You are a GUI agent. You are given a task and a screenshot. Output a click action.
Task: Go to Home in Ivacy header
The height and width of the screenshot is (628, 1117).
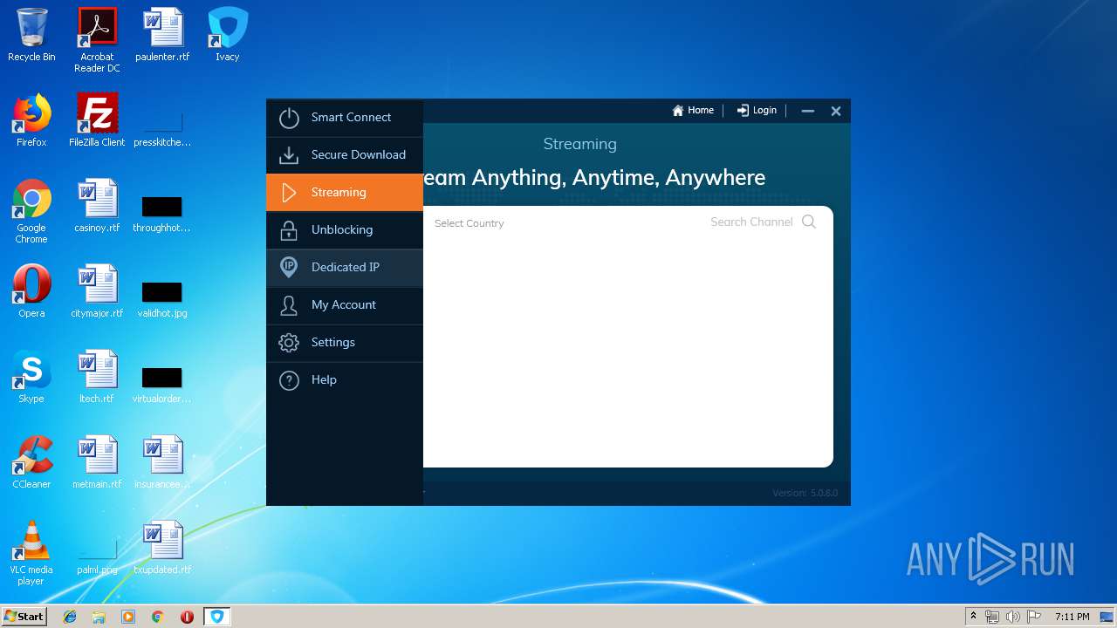point(693,111)
